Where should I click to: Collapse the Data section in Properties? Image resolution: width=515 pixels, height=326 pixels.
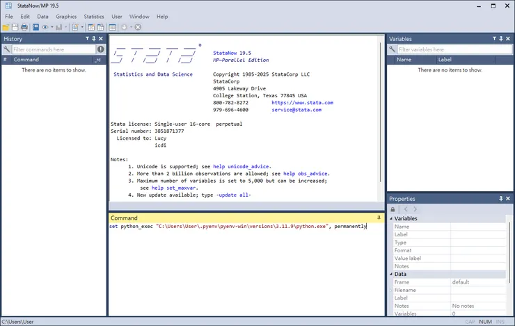[x=391, y=274]
